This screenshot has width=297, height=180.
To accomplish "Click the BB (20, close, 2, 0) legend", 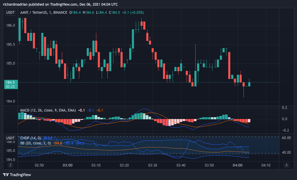I will (36, 143).
